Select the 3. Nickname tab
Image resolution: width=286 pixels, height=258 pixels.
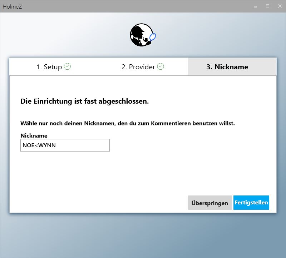(x=232, y=67)
